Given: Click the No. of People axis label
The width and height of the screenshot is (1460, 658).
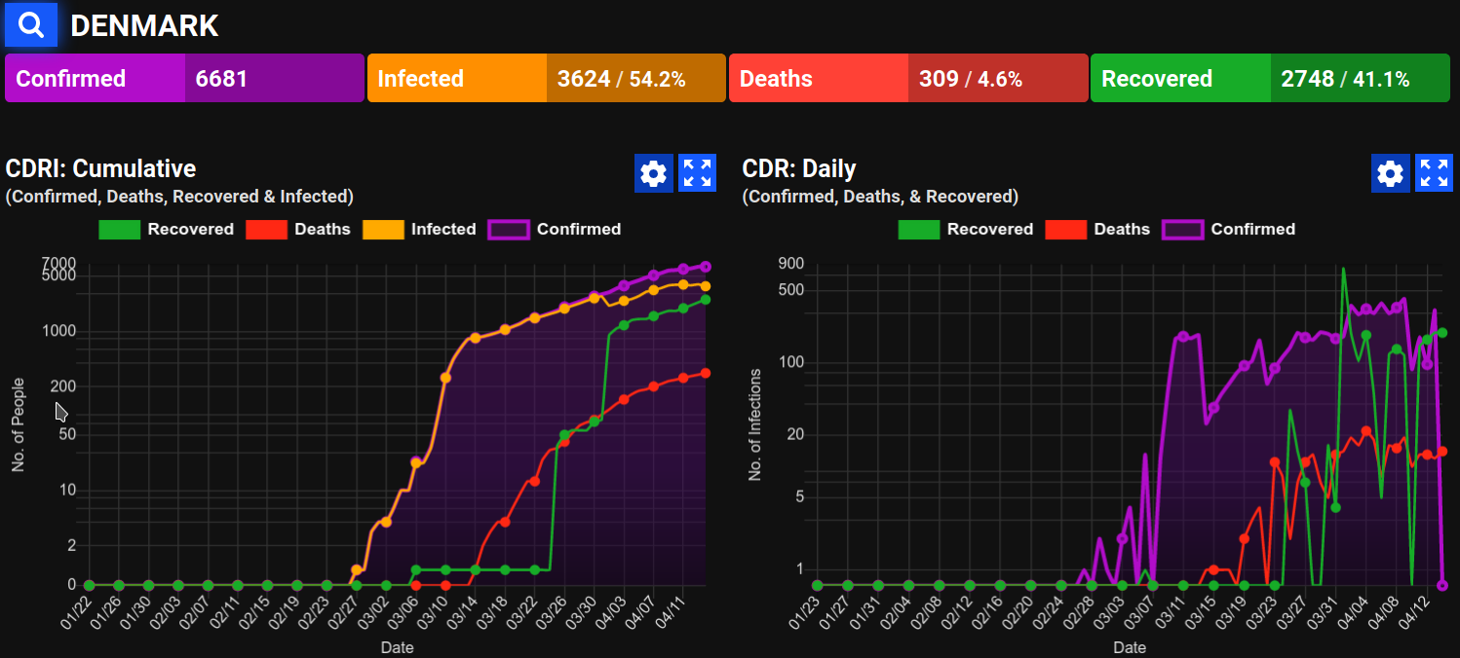Looking at the screenshot, I should pyautogui.click(x=19, y=425).
